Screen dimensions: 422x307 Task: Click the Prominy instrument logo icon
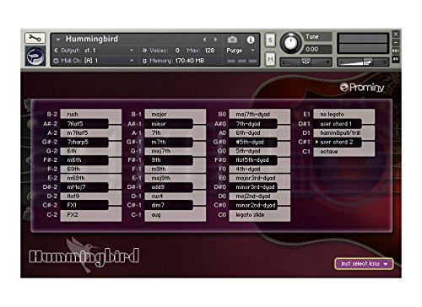35,56
